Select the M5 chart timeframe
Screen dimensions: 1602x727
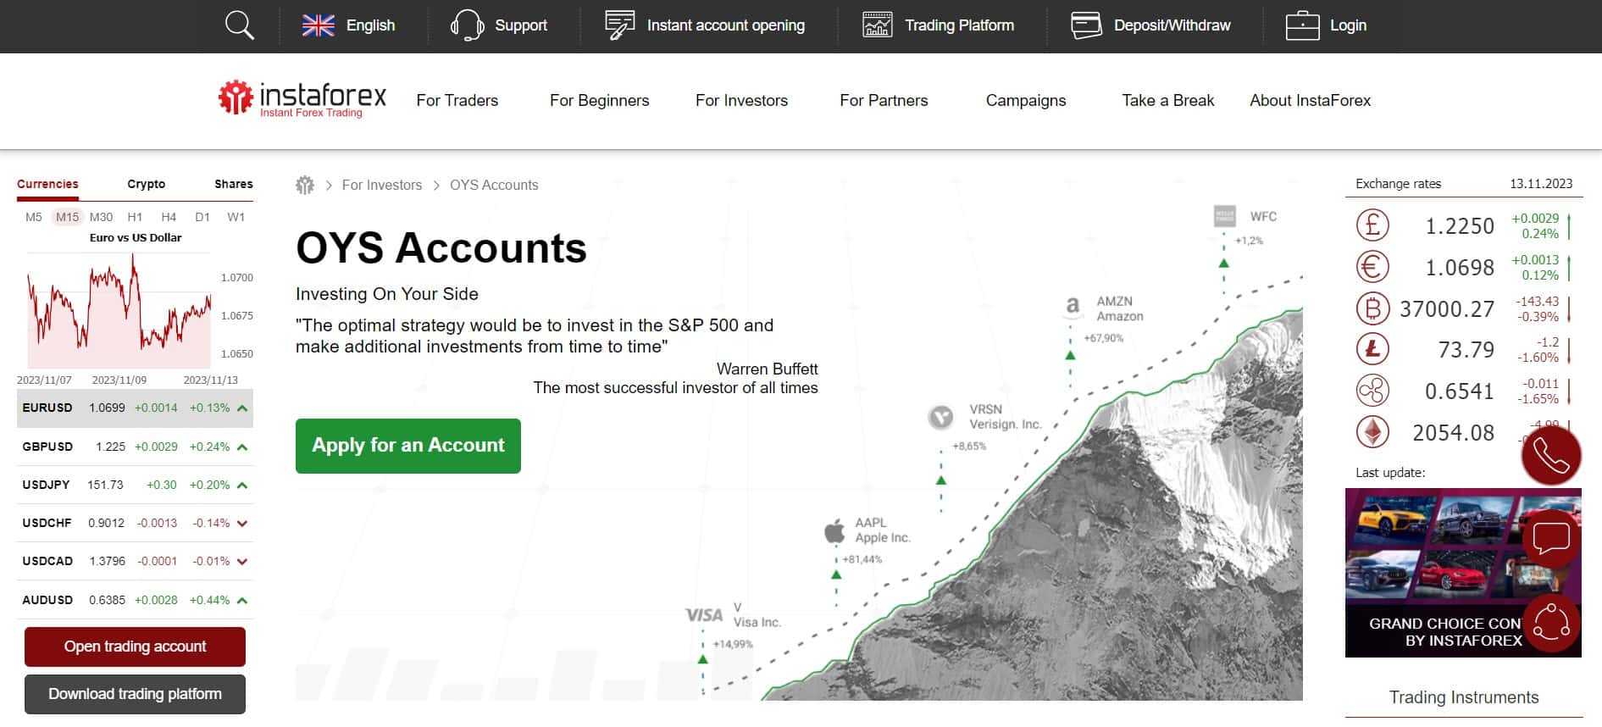click(33, 217)
